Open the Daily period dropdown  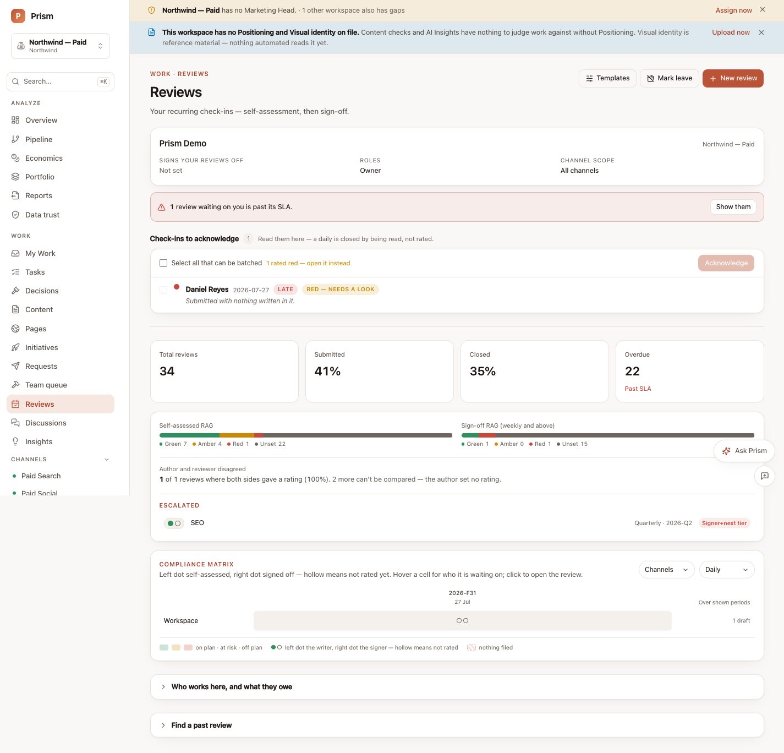[727, 570]
